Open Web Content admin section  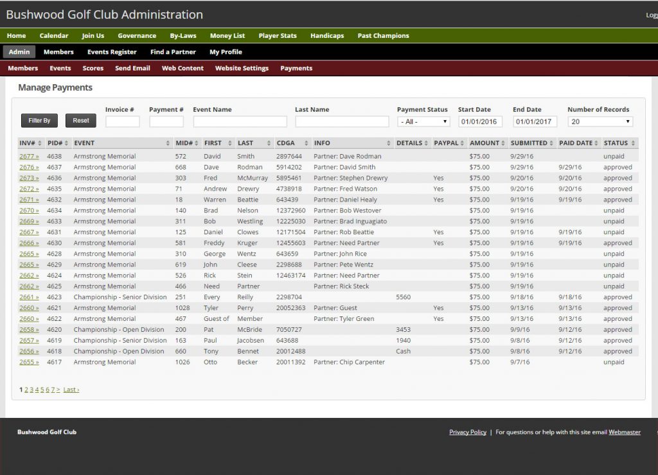[182, 68]
